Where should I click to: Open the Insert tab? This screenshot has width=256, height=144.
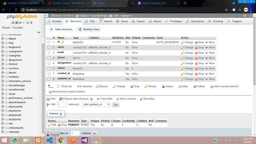(x=122, y=21)
